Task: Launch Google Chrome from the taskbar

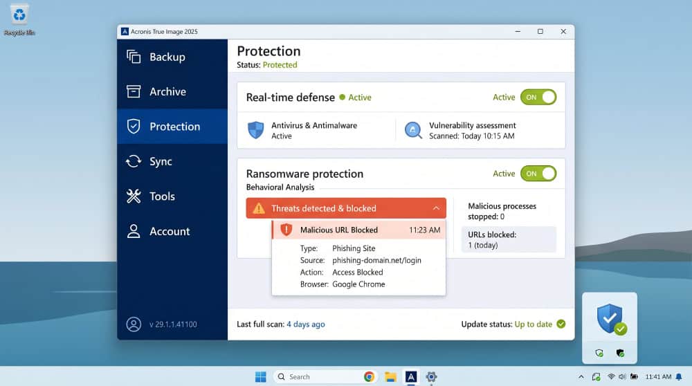Action: tap(370, 376)
